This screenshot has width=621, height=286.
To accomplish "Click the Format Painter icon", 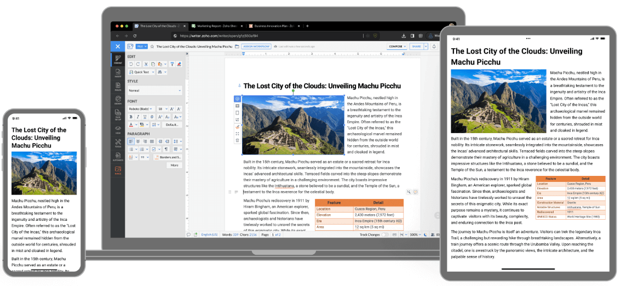I will point(173,64).
